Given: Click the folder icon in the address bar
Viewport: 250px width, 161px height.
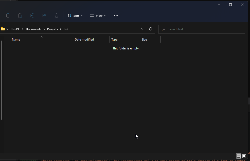Looking at the screenshot, I should pos(3,29).
